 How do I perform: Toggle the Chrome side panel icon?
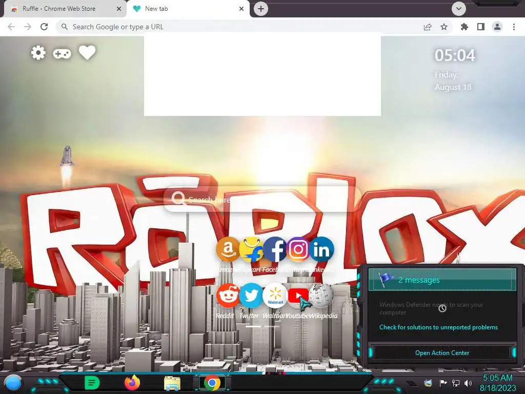click(481, 27)
